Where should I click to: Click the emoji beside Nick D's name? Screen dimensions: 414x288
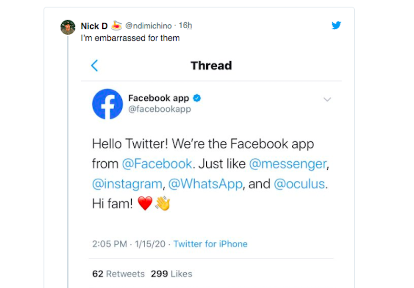point(117,26)
